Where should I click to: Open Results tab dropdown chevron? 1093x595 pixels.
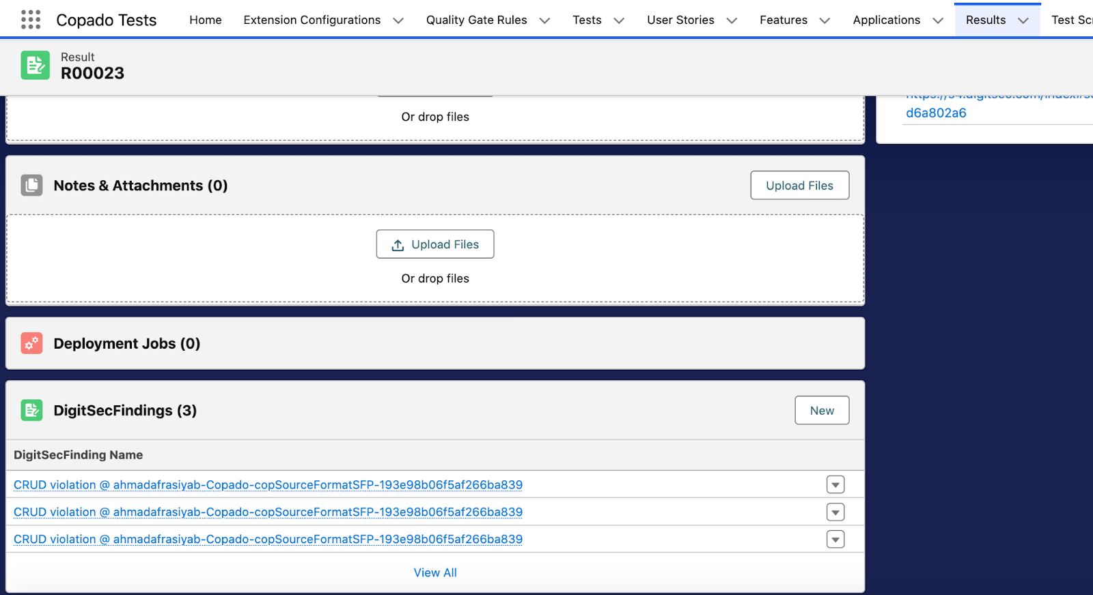point(1023,20)
